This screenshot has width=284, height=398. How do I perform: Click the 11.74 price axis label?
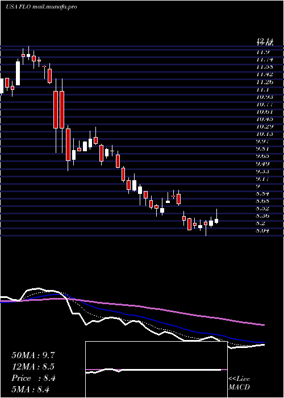pos(265,60)
